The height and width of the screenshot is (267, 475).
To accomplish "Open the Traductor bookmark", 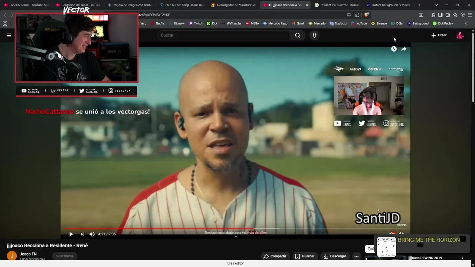I will (338, 23).
